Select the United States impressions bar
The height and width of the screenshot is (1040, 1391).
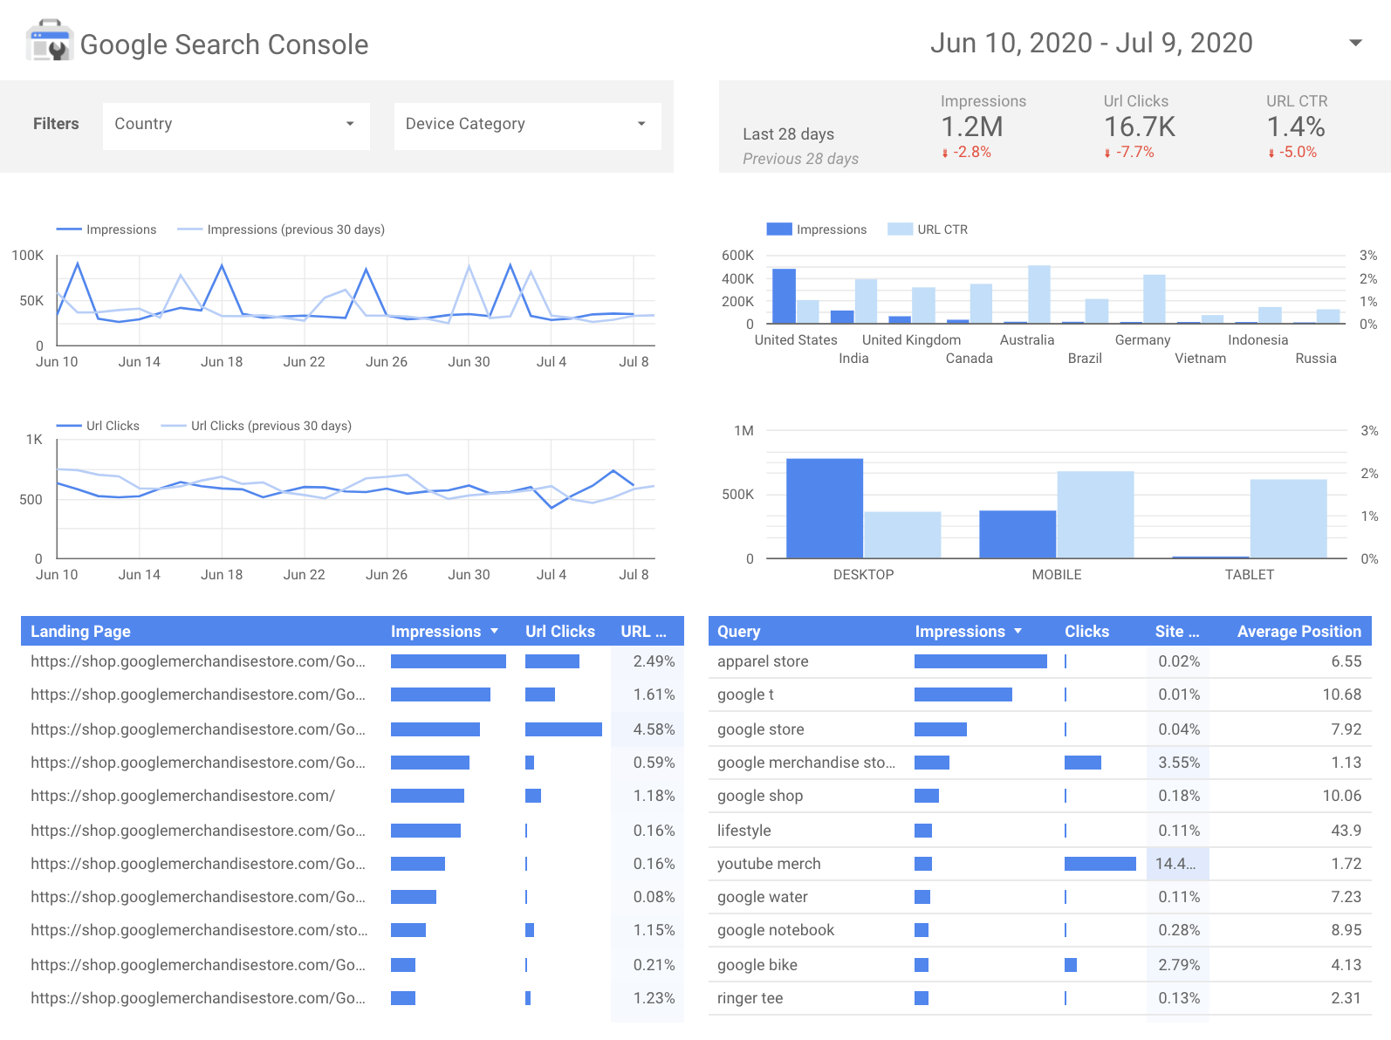[784, 296]
